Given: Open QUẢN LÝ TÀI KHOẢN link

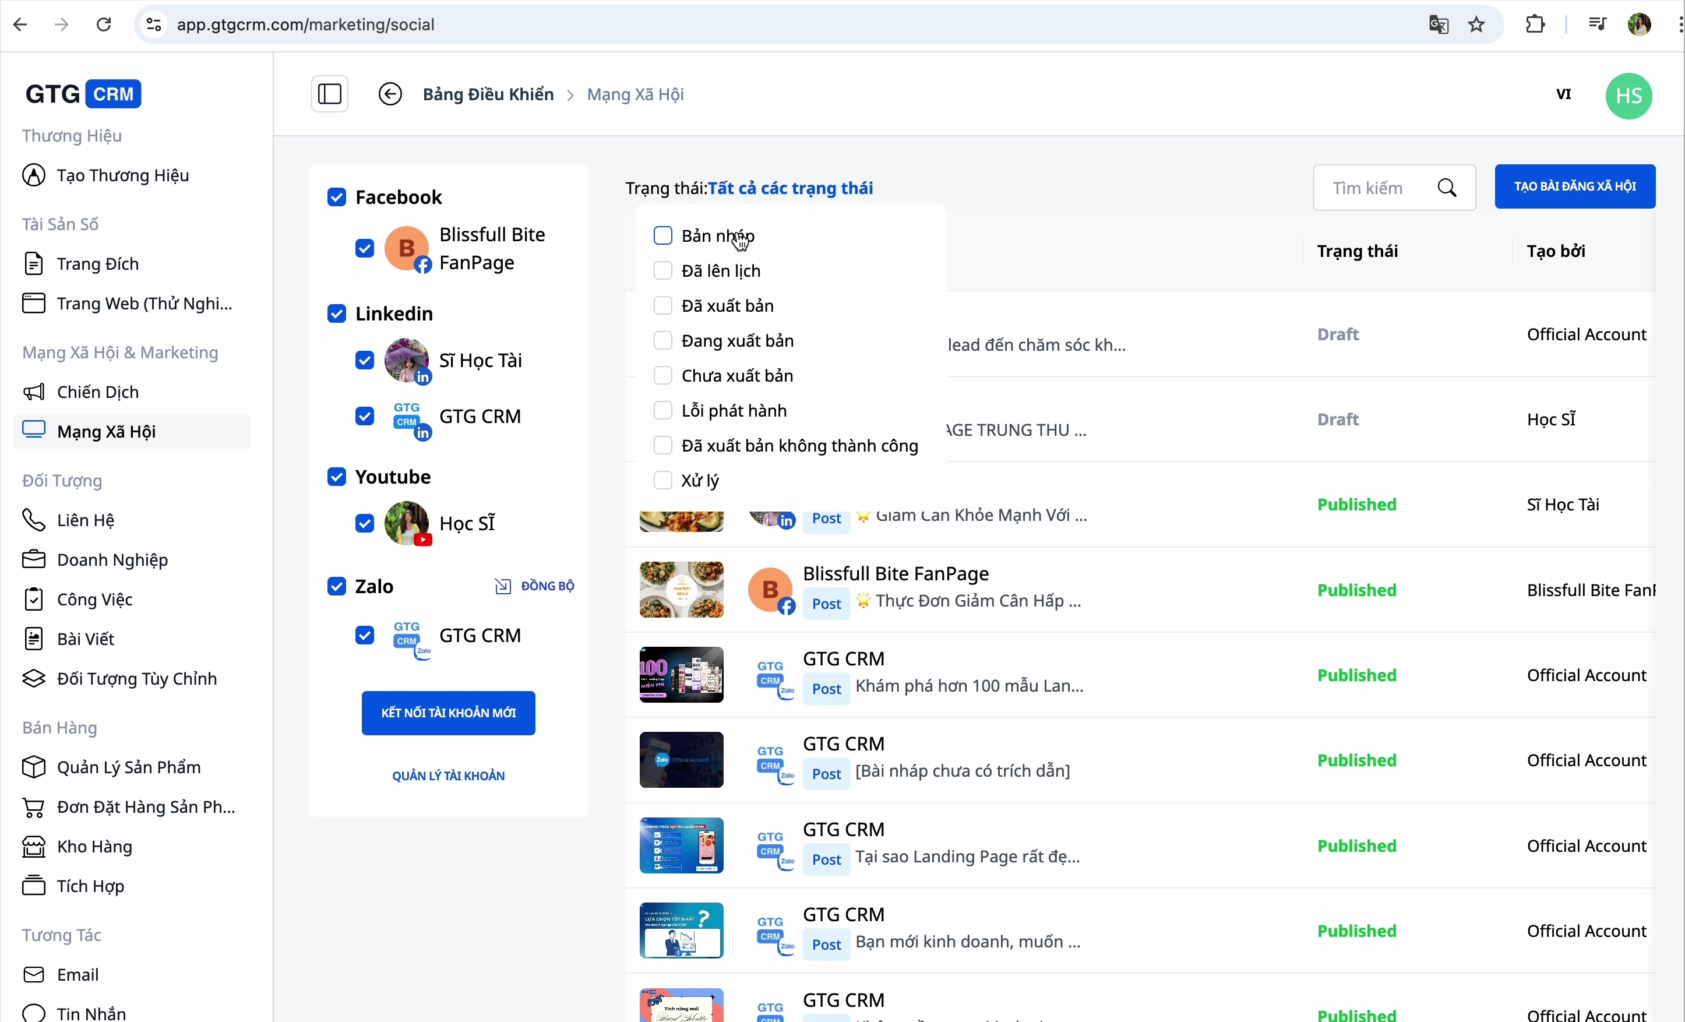Looking at the screenshot, I should tap(448, 776).
